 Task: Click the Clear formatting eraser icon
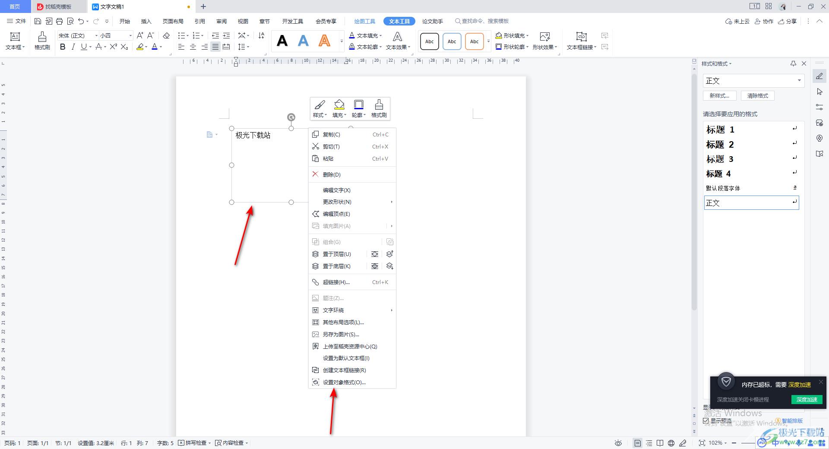point(166,35)
